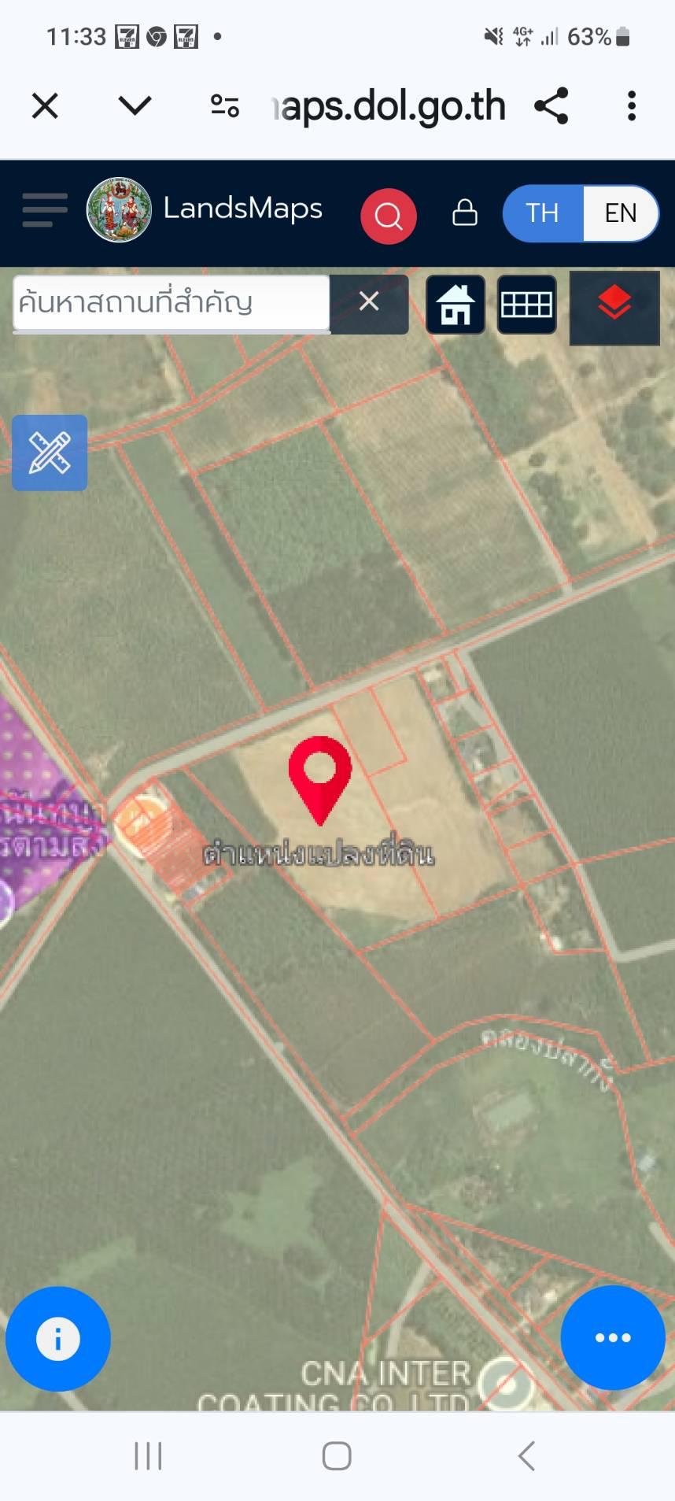Tap the padlock login icon

[x=465, y=212]
